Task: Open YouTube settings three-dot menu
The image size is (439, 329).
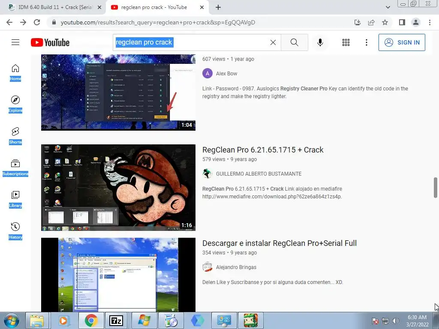Action: (x=367, y=42)
